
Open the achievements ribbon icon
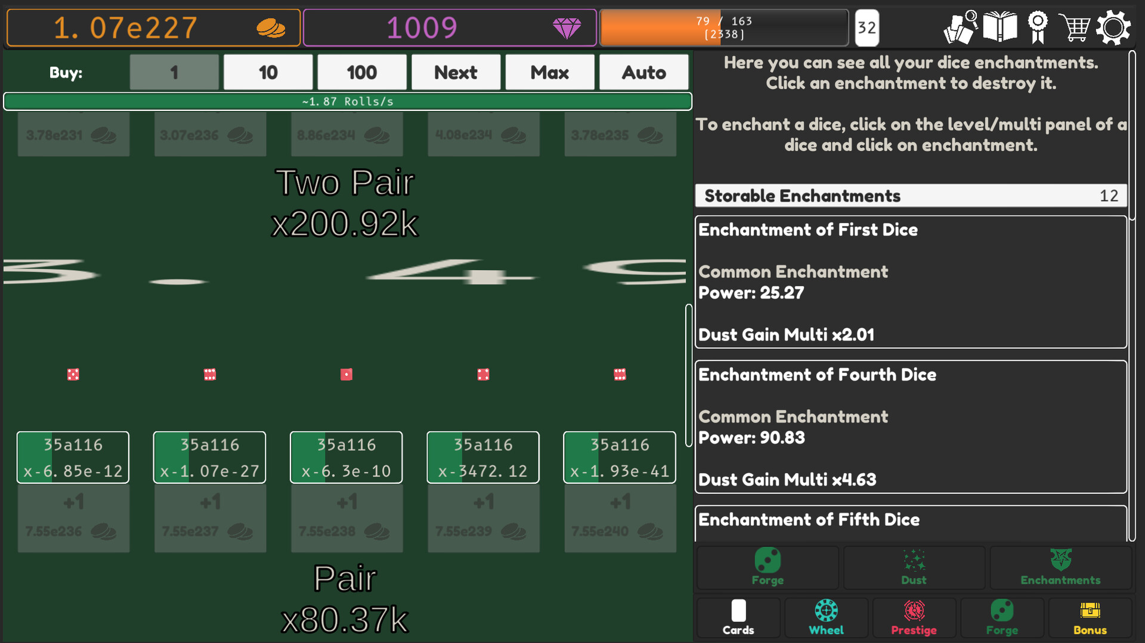pyautogui.click(x=1038, y=27)
